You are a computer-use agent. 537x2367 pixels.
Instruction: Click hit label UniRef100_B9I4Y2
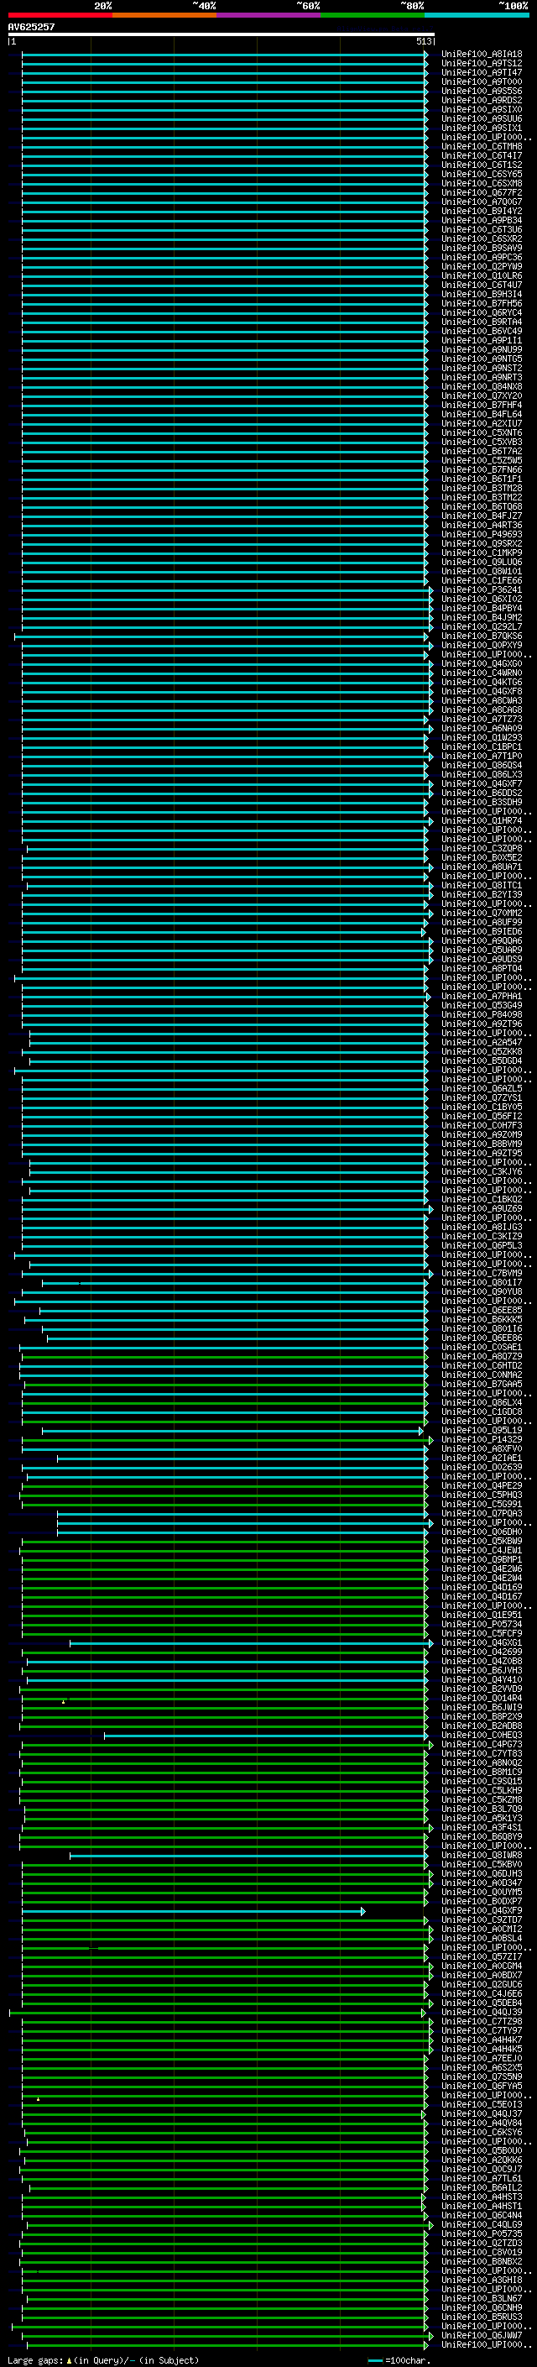(x=482, y=212)
